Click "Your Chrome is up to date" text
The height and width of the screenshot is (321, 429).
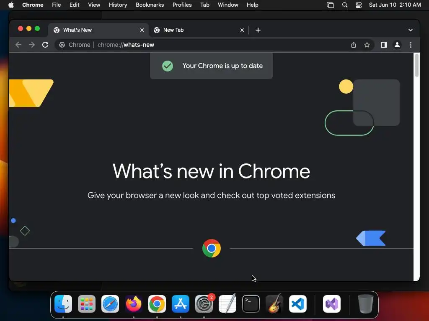[222, 66]
